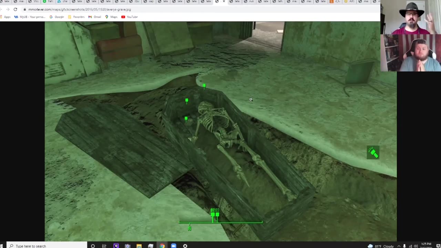Click the microphone tray icon
Image resolution: width=441 pixels, height=248 pixels.
[404, 246]
